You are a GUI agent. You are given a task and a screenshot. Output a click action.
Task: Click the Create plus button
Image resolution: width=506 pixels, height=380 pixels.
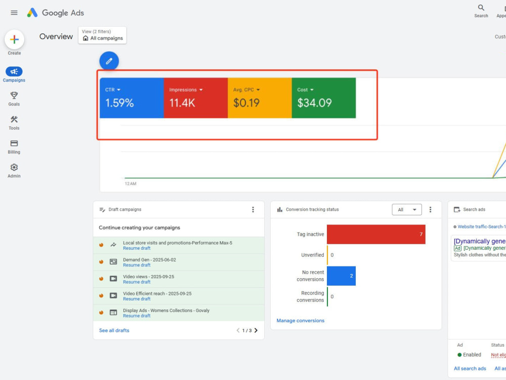14,40
